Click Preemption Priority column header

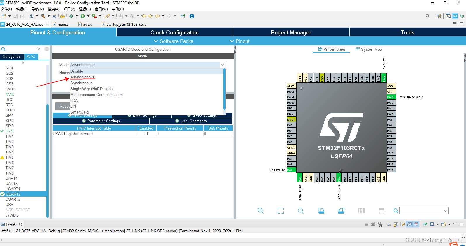180,128
